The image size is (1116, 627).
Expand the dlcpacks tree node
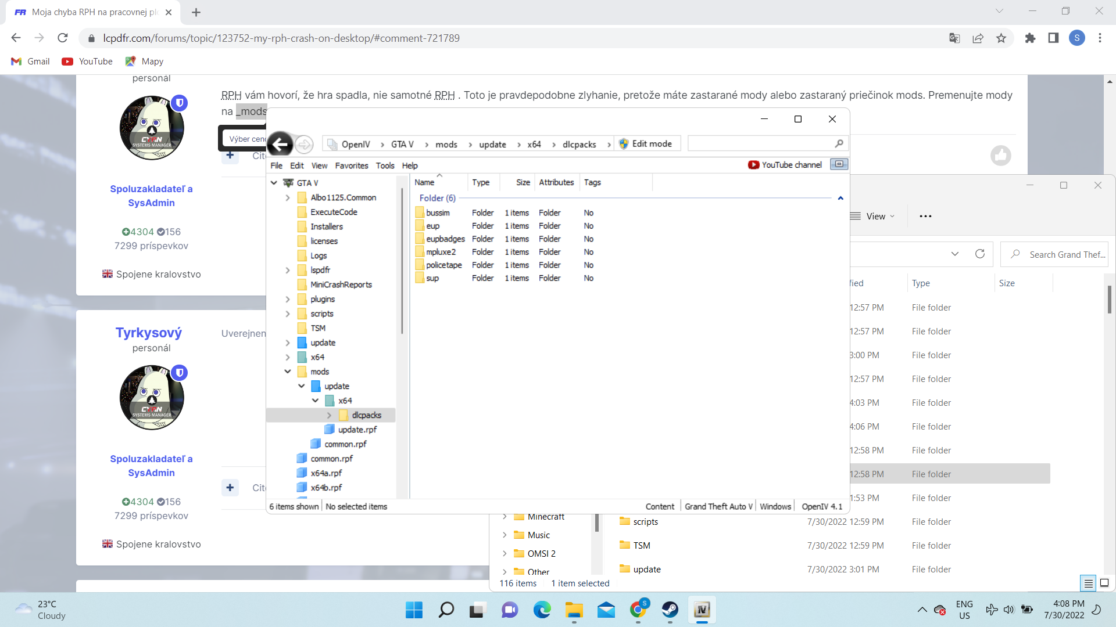[x=329, y=415]
